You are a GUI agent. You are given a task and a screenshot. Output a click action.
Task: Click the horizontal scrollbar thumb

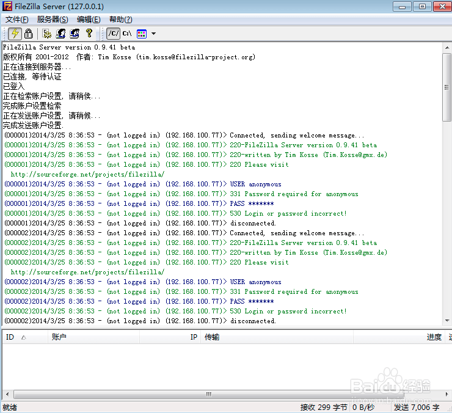pyautogui.click(x=209, y=394)
